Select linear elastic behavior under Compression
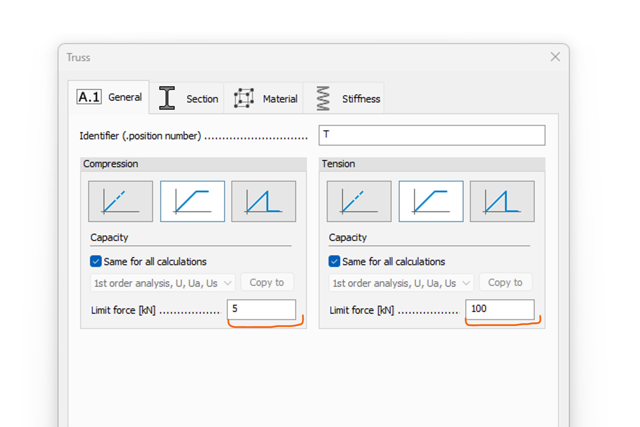Image resolution: width=640 pixels, height=427 pixels. [x=120, y=201]
